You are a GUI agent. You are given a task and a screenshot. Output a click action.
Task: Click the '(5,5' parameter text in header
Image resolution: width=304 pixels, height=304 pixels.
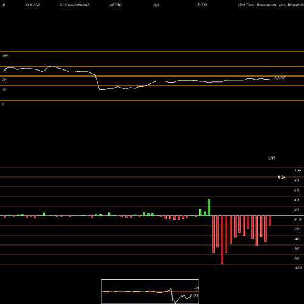click(156, 5)
